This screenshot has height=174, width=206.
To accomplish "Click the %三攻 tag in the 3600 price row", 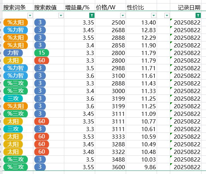I will click(x=16, y=167).
